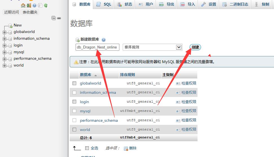Click the link with main panel icon
This screenshot has height=157, width=274.
click(59, 18)
